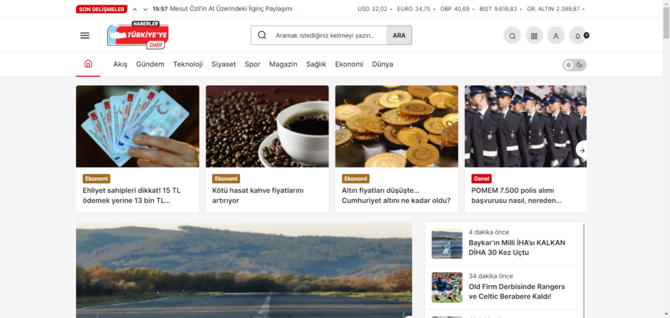Click the Baykar drone news thumbnail

pos(447,243)
